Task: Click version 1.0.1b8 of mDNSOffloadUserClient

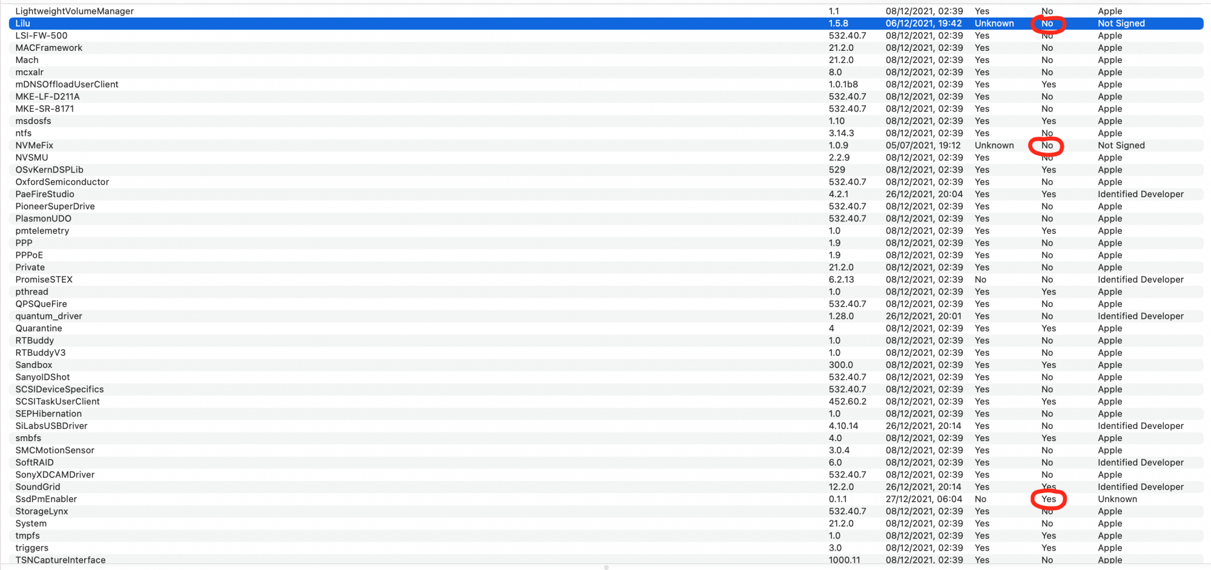Action: point(843,84)
